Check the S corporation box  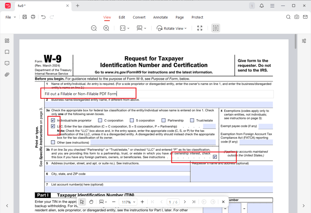click(132, 120)
